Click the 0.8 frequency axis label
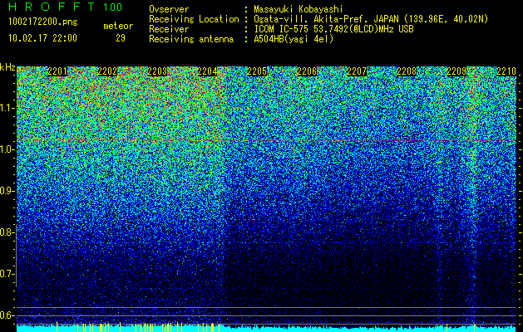The image size is (523, 332). pyautogui.click(x=7, y=232)
